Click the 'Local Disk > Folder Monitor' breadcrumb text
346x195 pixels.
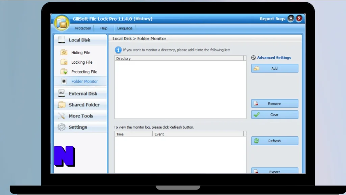point(139,39)
